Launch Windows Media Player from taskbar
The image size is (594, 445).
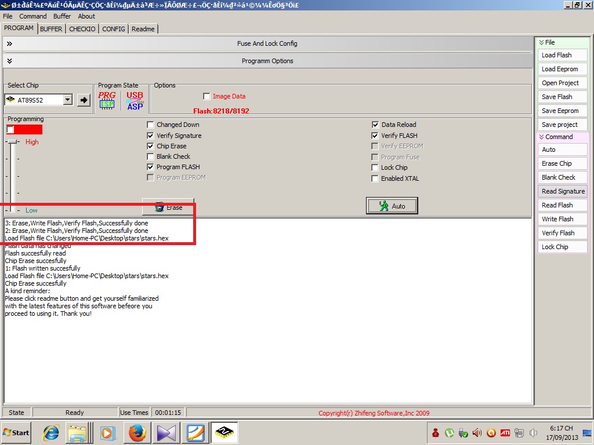click(x=107, y=432)
